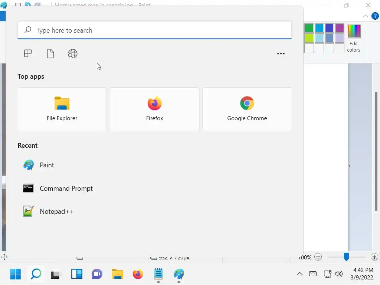
Task: Filter search by Apps icon
Action: pos(28,53)
